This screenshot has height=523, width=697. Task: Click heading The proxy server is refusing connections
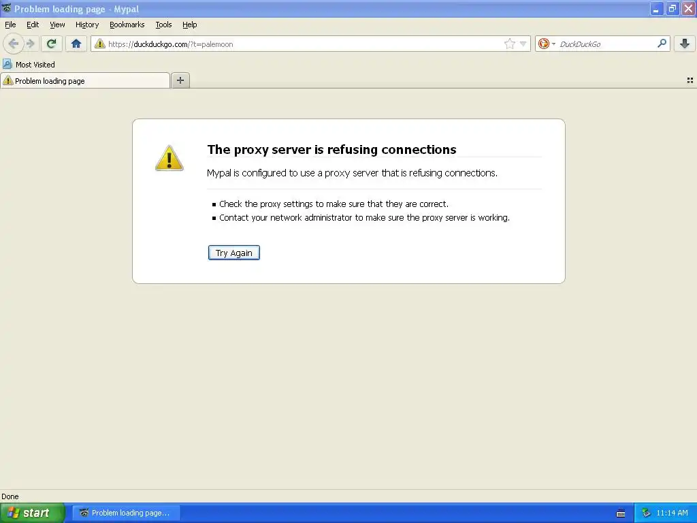click(x=331, y=149)
